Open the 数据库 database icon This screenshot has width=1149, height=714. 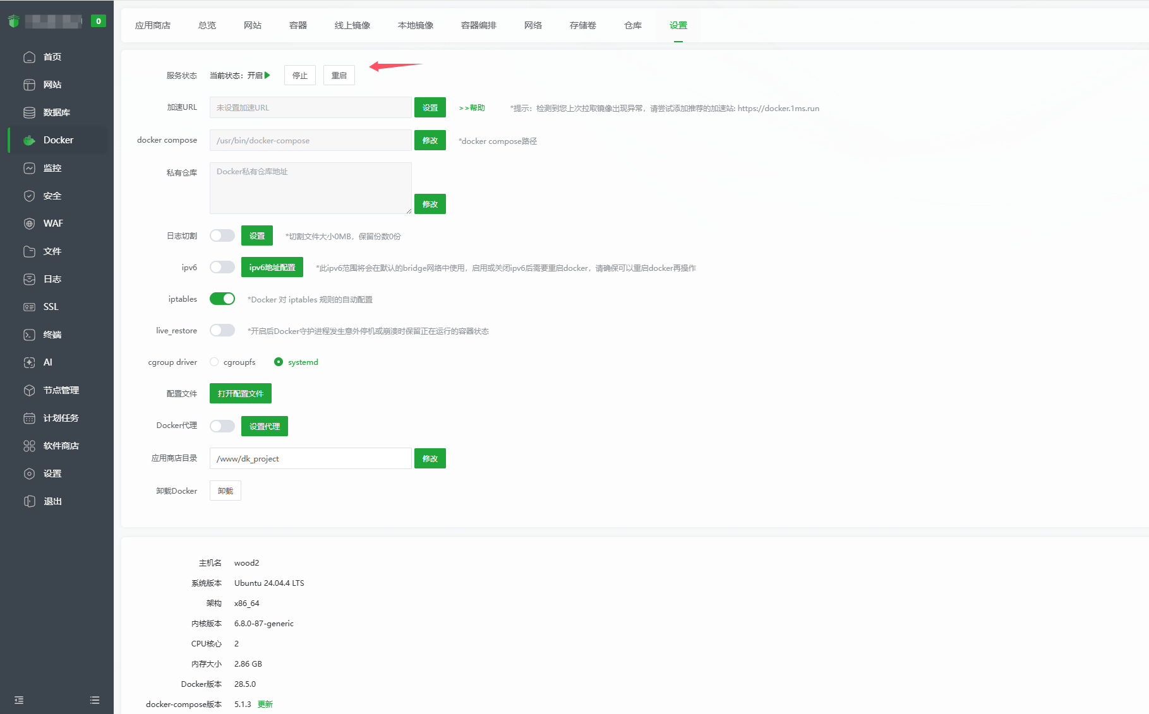click(29, 112)
